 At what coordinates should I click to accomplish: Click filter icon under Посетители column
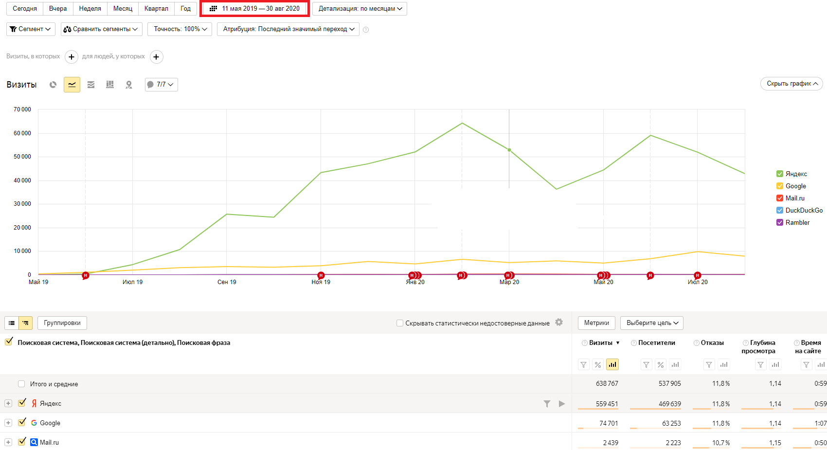pos(646,364)
